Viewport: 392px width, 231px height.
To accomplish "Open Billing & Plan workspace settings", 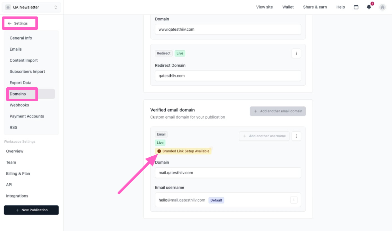I will 18,173.
